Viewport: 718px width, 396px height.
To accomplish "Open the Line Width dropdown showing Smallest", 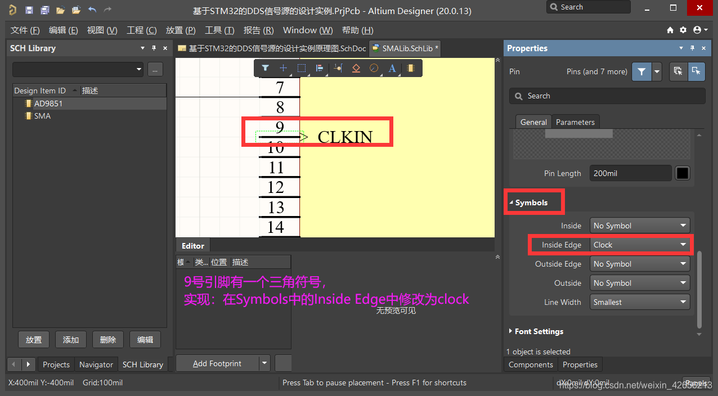I will click(x=640, y=302).
